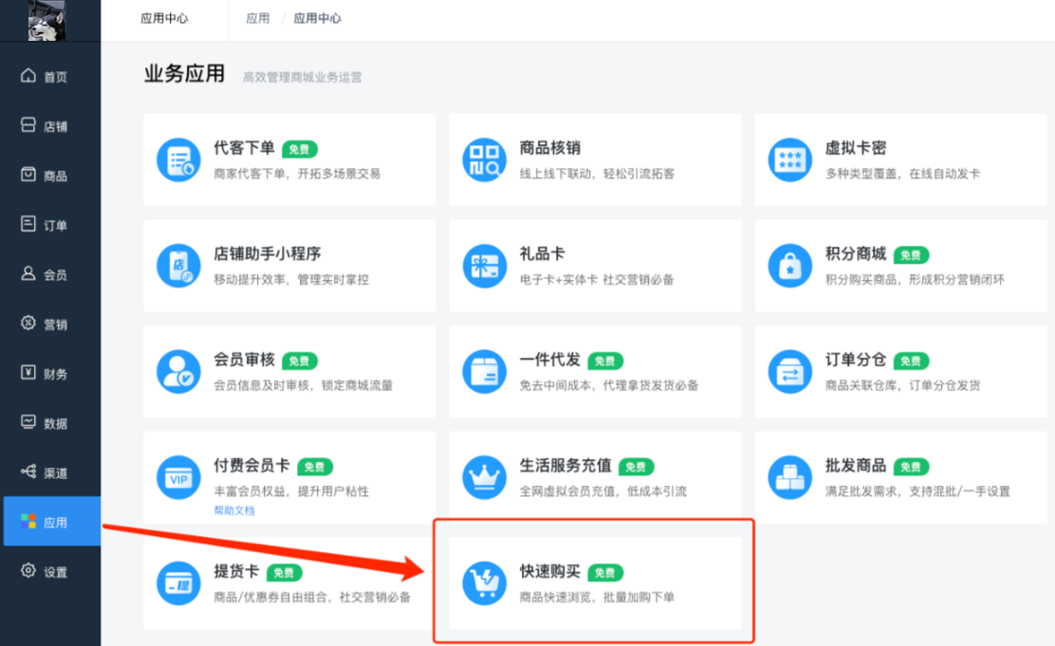Click the 虚拟卡密 card icon
Viewport: 1055px width, 646px height.
(790, 158)
